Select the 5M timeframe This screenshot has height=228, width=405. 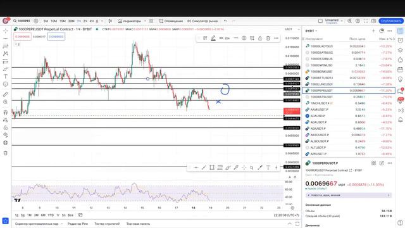click(46, 21)
